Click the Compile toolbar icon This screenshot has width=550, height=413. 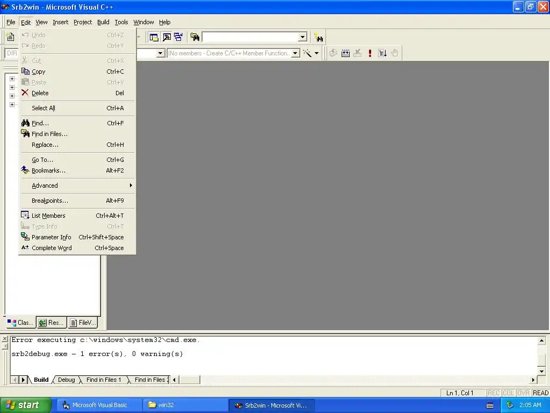point(333,53)
